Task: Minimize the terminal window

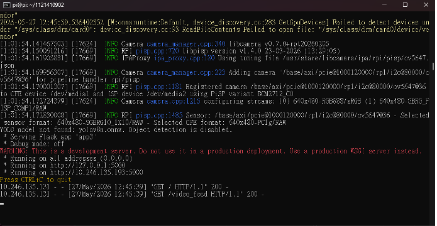Action: click(x=385, y=5)
